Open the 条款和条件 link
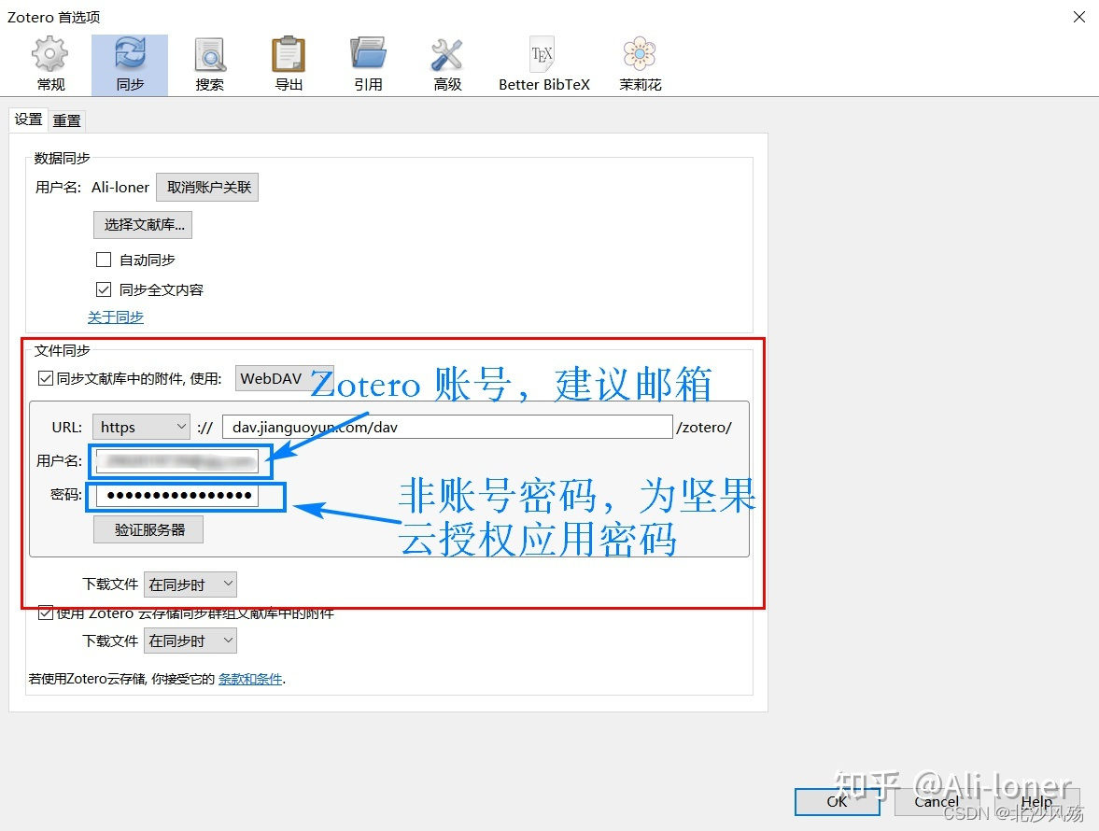The height and width of the screenshot is (831, 1099). click(x=250, y=679)
